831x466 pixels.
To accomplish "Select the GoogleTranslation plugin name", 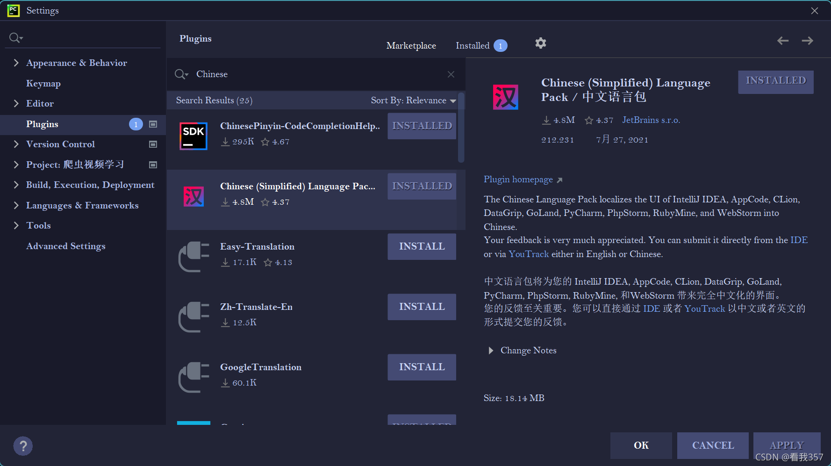I will point(261,367).
